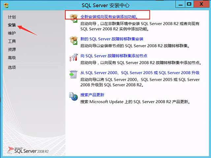This screenshot has height=158, width=211.
Task: Click the SQL Server 安装中心 window title
Action: pos(105,6)
